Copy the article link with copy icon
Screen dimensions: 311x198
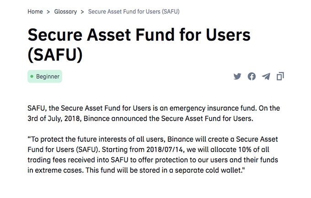coord(280,76)
